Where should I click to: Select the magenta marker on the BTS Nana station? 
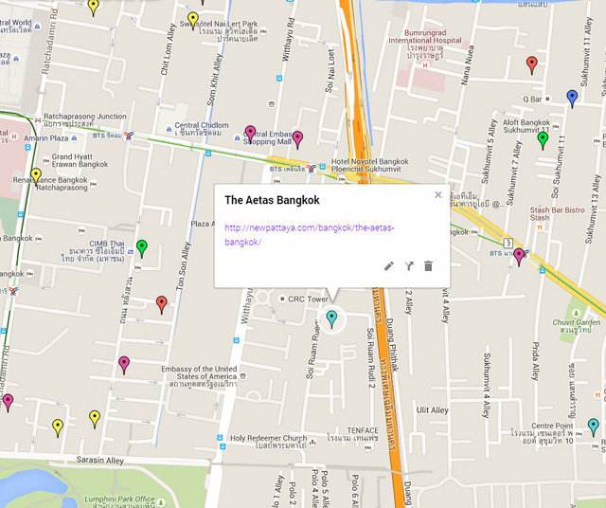(519, 257)
